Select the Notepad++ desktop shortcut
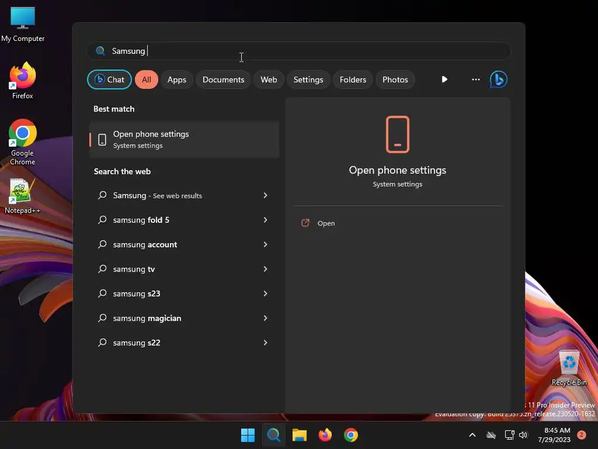This screenshot has width=598, height=449. click(x=22, y=196)
